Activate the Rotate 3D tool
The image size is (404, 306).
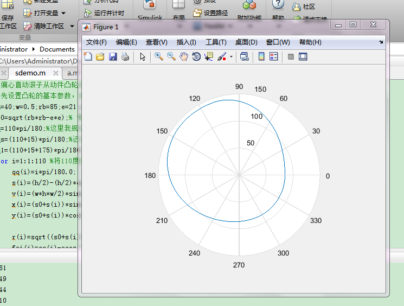[196, 56]
